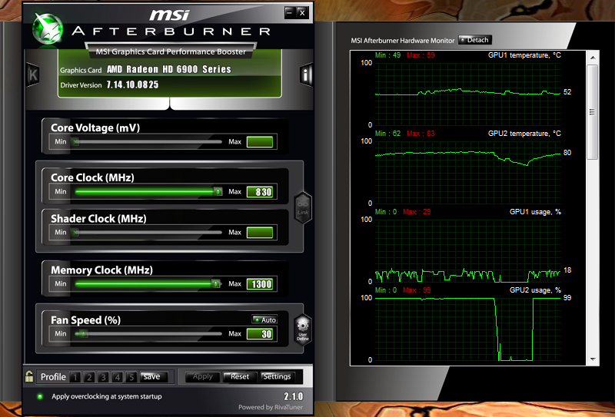Click the MSI Afterburner dragon logo
Image resolution: width=615 pixels, height=417 pixels.
(x=47, y=29)
